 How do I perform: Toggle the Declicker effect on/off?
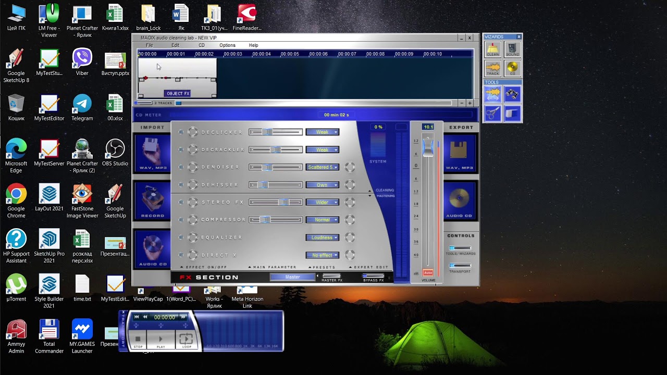pos(192,132)
